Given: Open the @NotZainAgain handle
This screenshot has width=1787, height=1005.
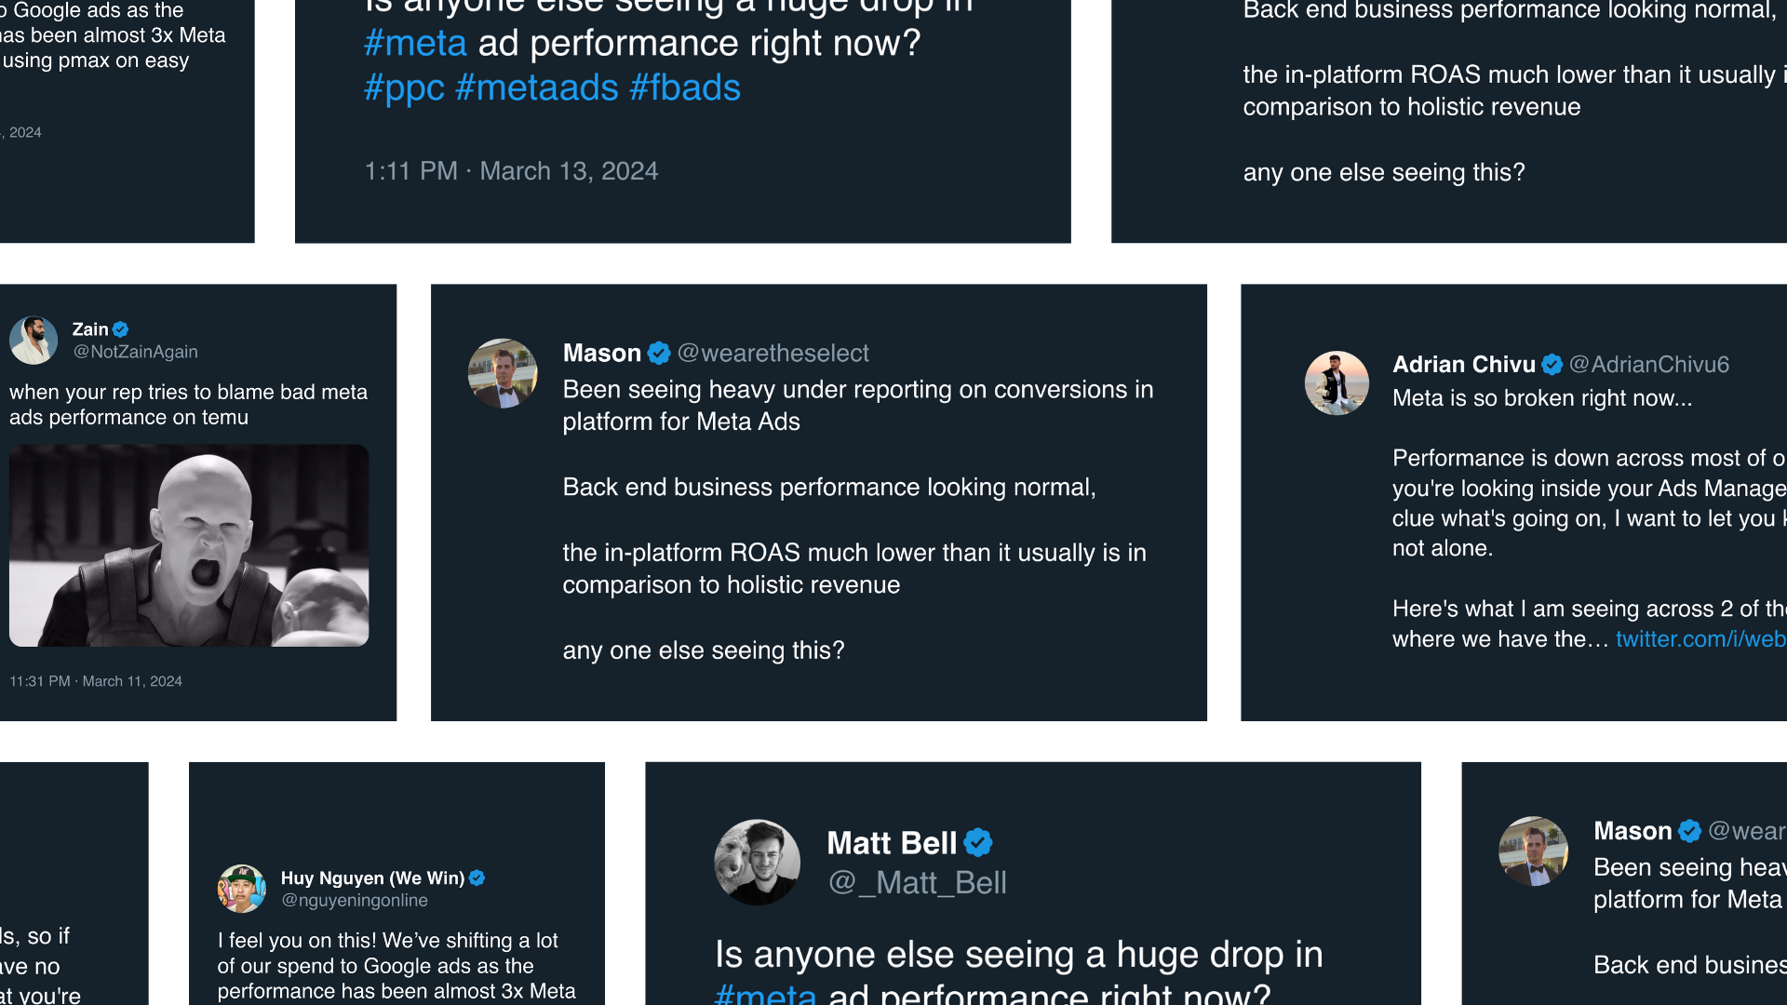Looking at the screenshot, I should (136, 352).
